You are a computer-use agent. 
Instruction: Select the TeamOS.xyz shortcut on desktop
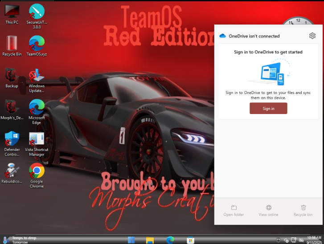[37, 46]
